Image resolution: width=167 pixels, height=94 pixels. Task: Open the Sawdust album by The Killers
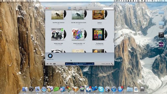coord(100,15)
